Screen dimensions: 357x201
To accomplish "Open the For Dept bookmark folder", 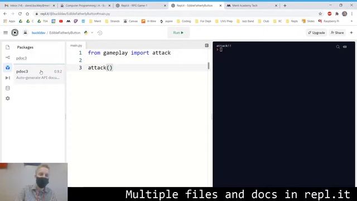I will (x=203, y=21).
